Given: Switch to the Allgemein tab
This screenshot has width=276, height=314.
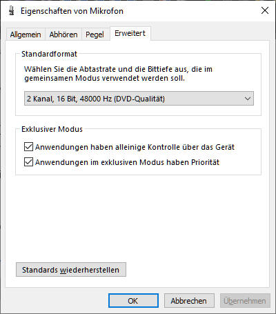Looking at the screenshot, I should 26,35.
